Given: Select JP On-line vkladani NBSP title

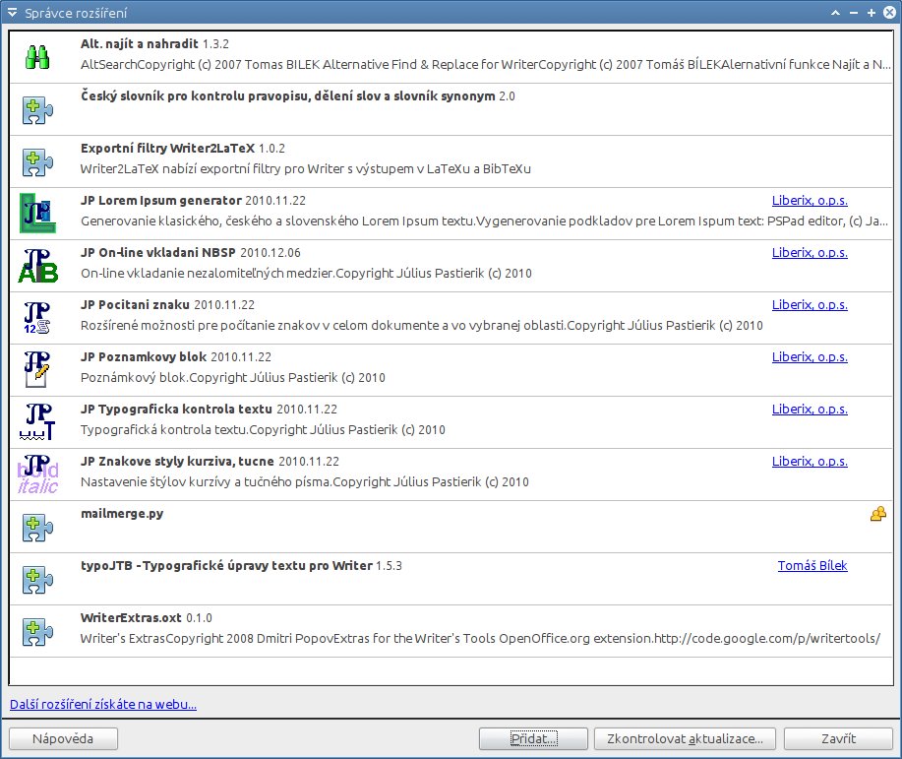Looking at the screenshot, I should 191,253.
